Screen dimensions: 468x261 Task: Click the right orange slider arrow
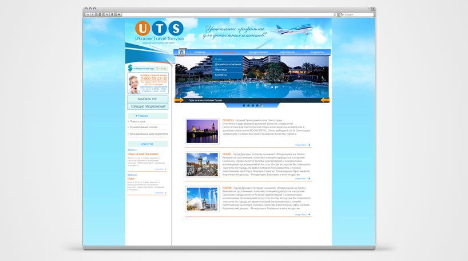pos(325,100)
